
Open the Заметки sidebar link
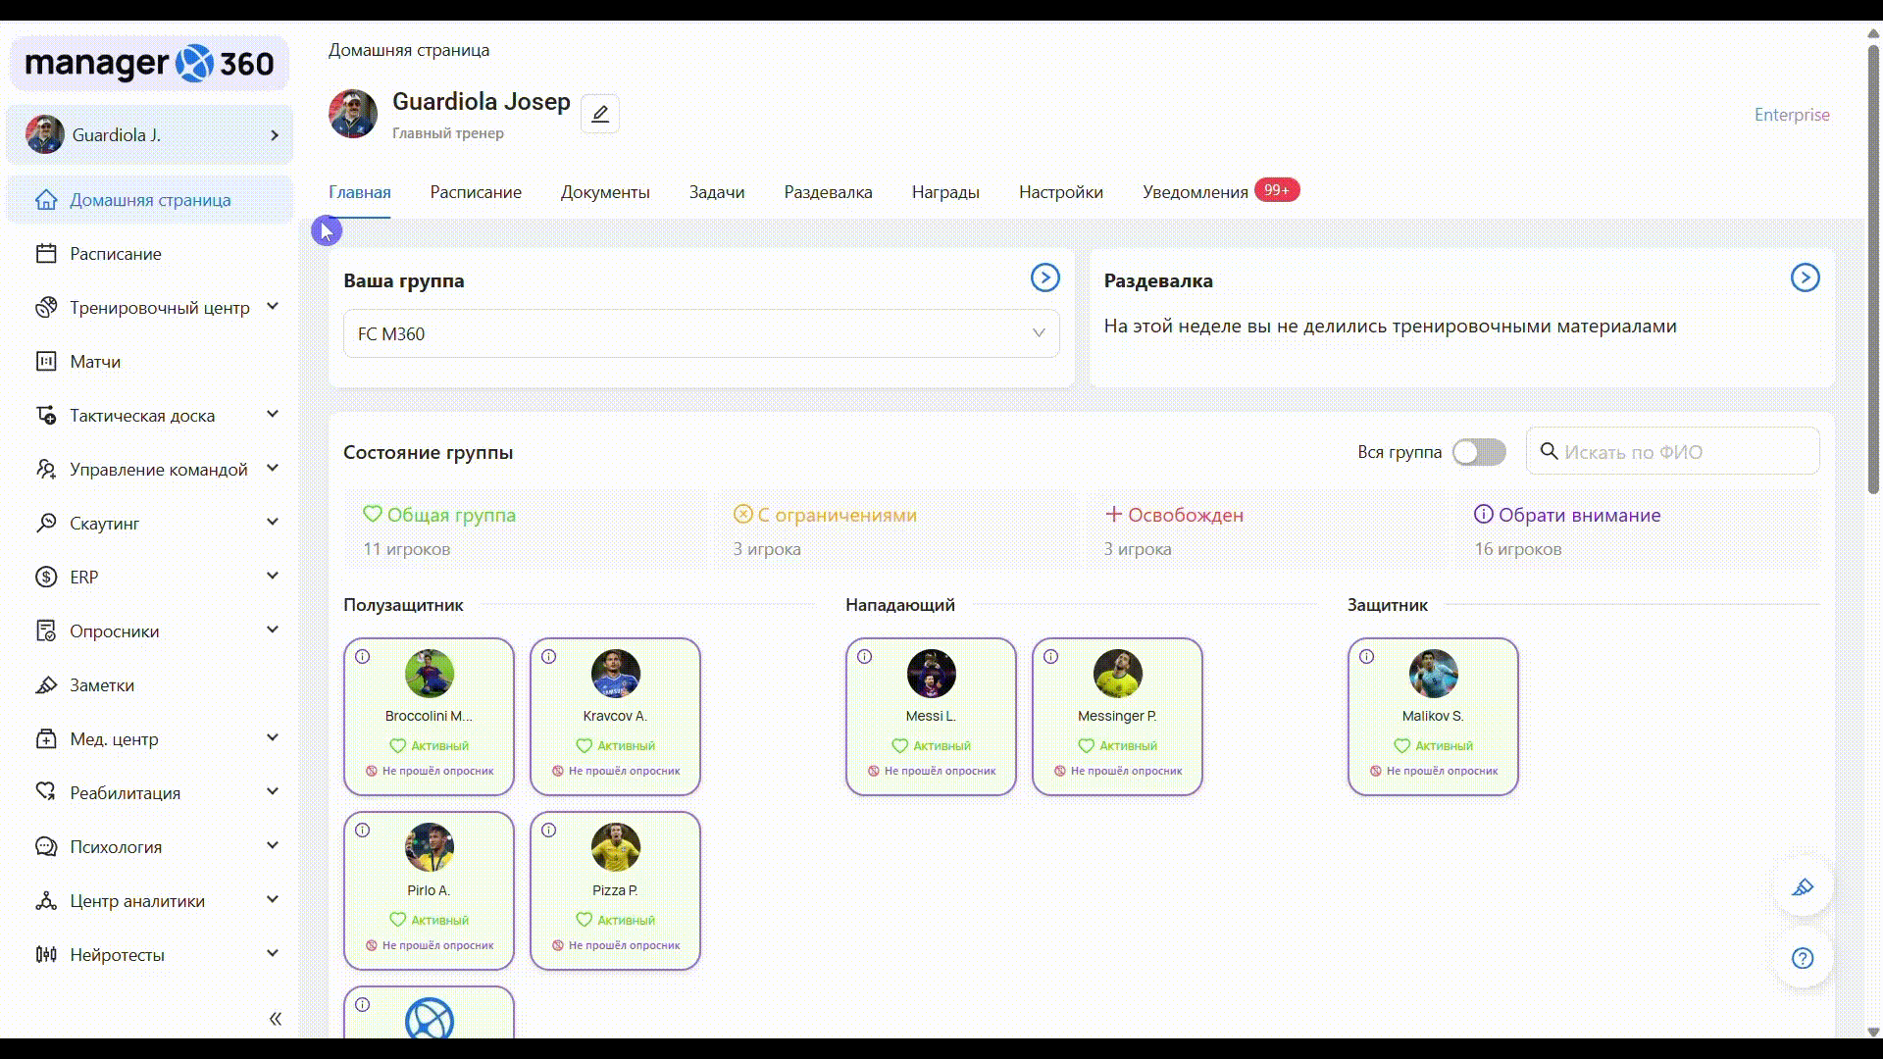click(102, 685)
